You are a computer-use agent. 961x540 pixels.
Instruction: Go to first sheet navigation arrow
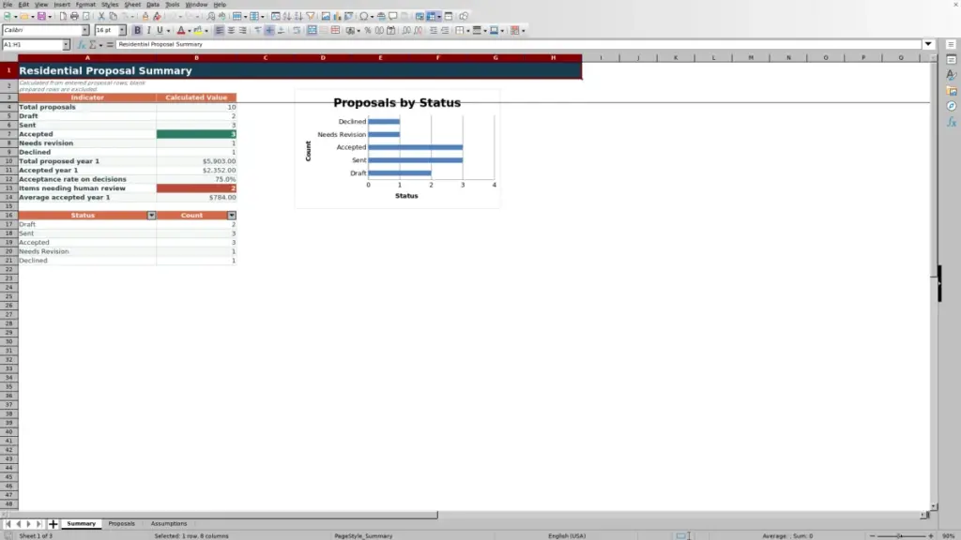(x=8, y=524)
